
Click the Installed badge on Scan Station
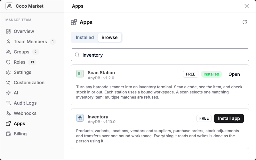212,74
